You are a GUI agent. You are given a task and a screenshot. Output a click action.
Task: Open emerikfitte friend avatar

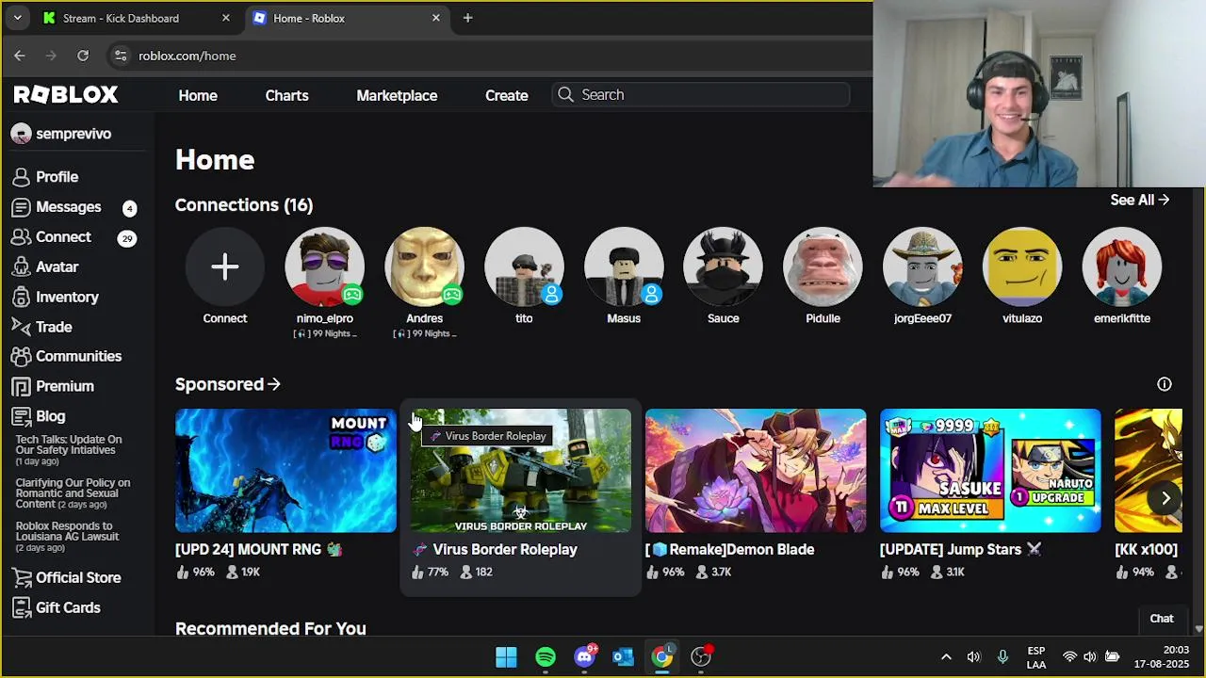tap(1122, 266)
